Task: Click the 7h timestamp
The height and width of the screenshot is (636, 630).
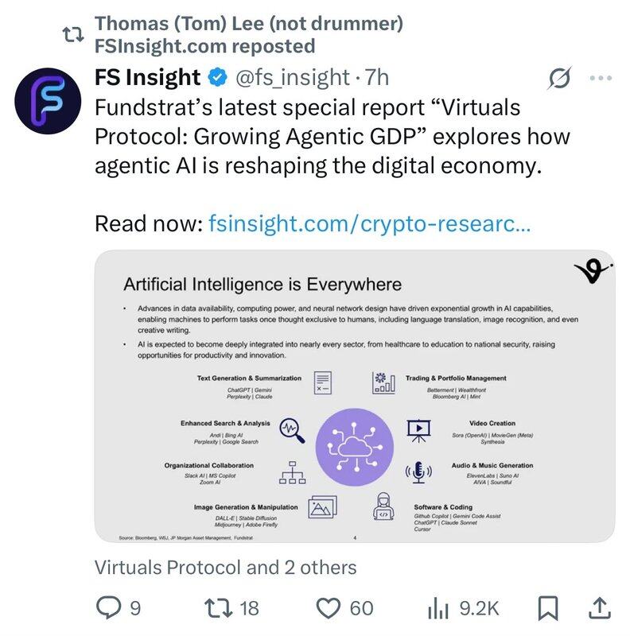Action: [x=378, y=78]
